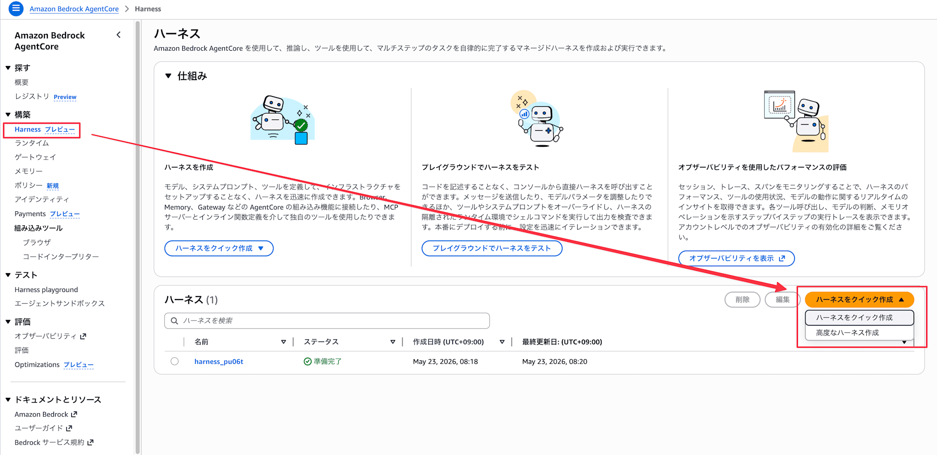Click the 編集 button

(x=782, y=299)
